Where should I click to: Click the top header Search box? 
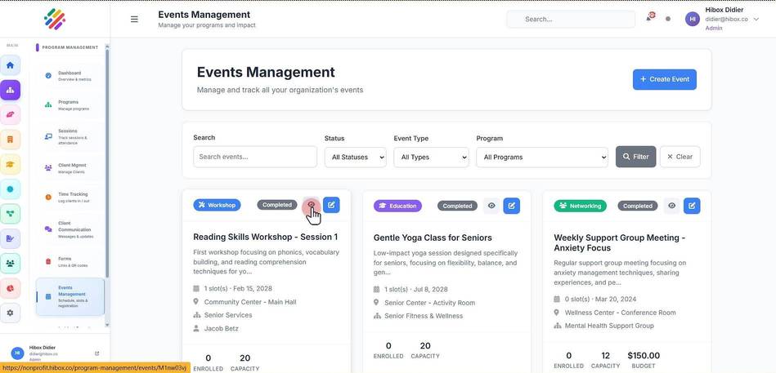coord(571,19)
